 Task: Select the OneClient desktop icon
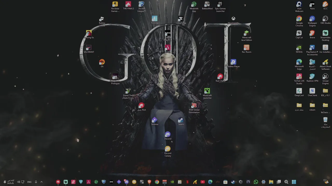312,92
